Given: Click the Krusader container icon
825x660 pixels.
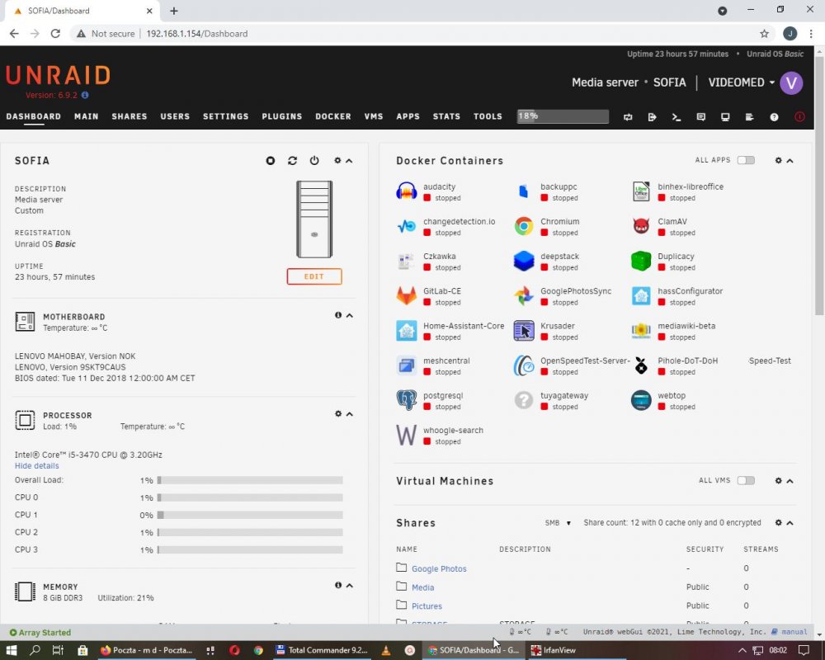Looking at the screenshot, I should 524,331.
